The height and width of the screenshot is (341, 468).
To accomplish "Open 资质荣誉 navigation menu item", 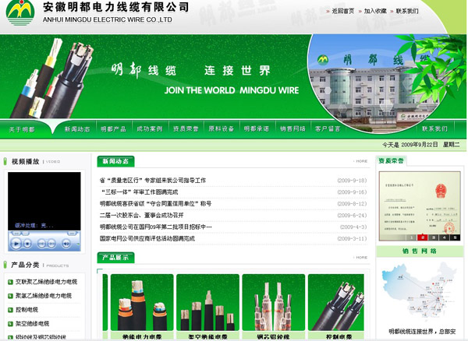I will pyautogui.click(x=186, y=129).
